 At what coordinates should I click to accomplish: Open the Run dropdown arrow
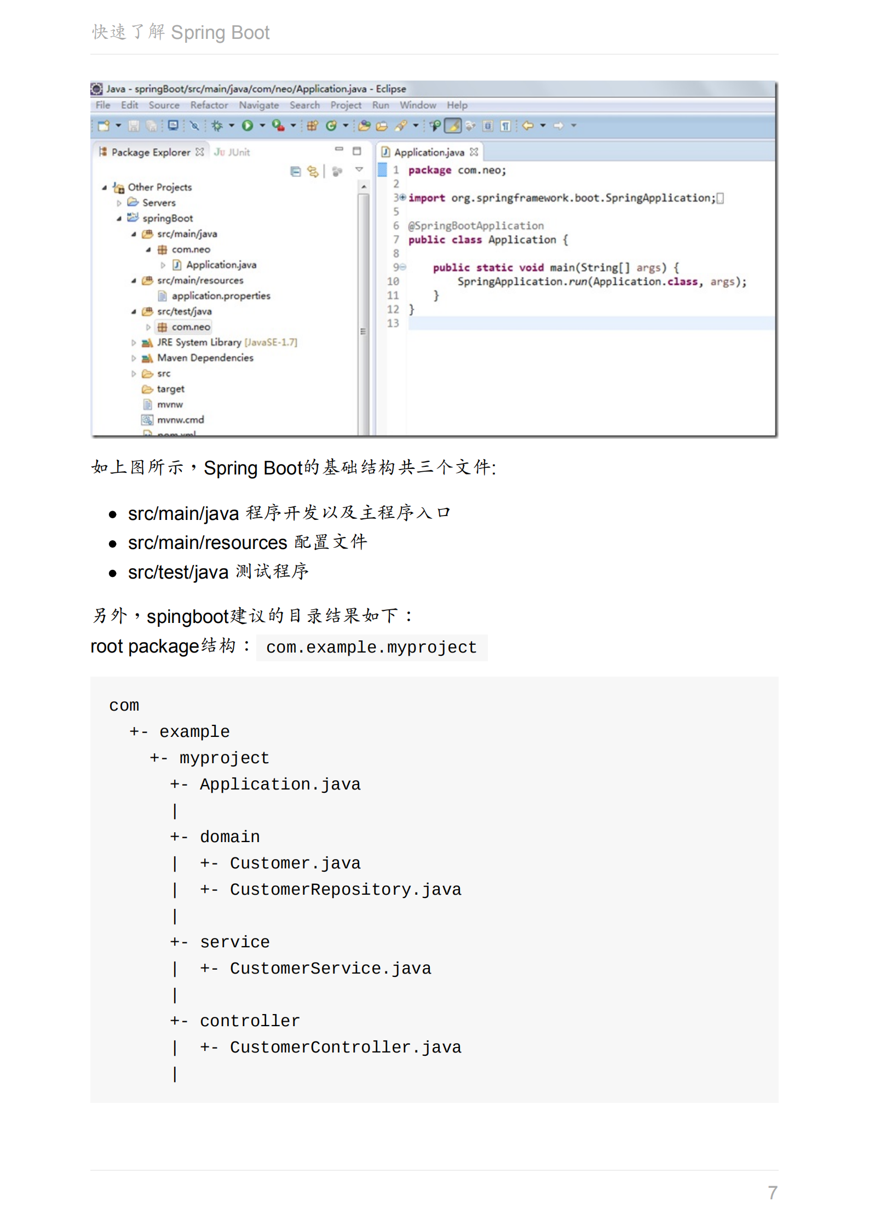pos(262,126)
